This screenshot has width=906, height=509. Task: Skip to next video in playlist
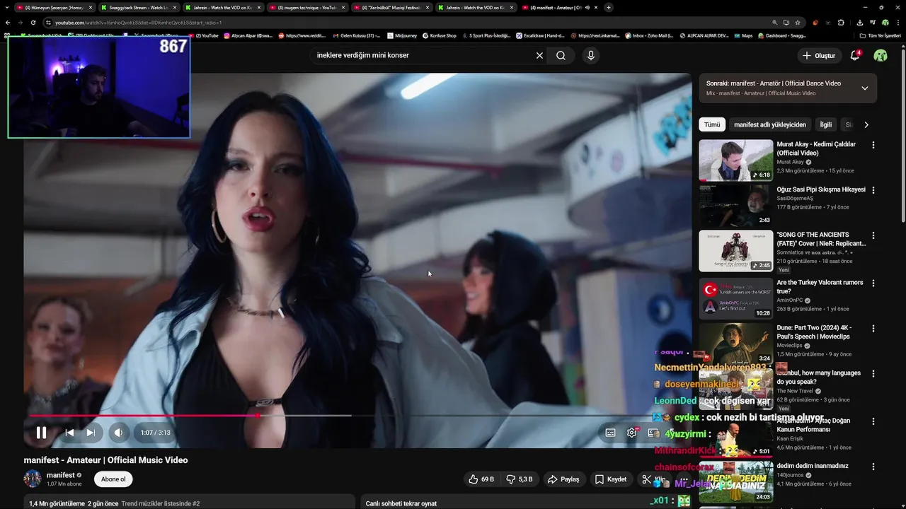coord(91,433)
